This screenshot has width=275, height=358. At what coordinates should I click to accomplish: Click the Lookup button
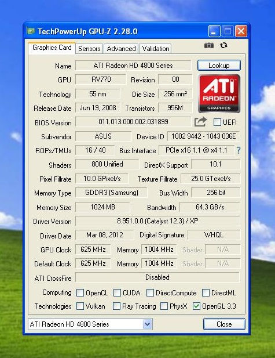pyautogui.click(x=219, y=66)
